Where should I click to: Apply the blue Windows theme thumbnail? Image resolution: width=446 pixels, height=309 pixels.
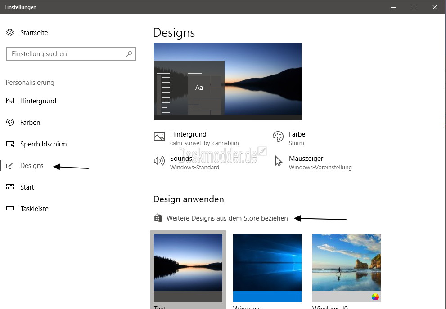[267, 268]
